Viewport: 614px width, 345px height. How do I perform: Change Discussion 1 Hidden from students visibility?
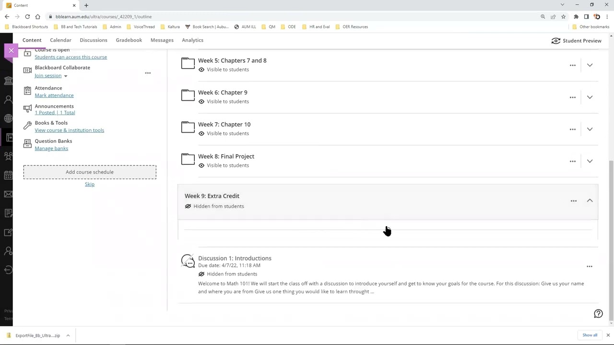[228, 274]
